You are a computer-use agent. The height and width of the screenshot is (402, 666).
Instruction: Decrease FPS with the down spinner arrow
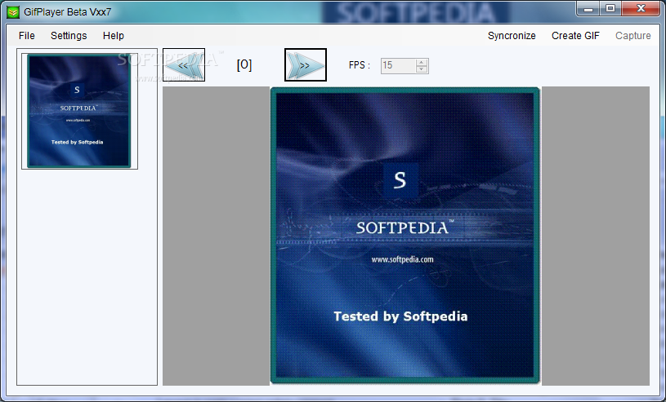click(x=422, y=69)
